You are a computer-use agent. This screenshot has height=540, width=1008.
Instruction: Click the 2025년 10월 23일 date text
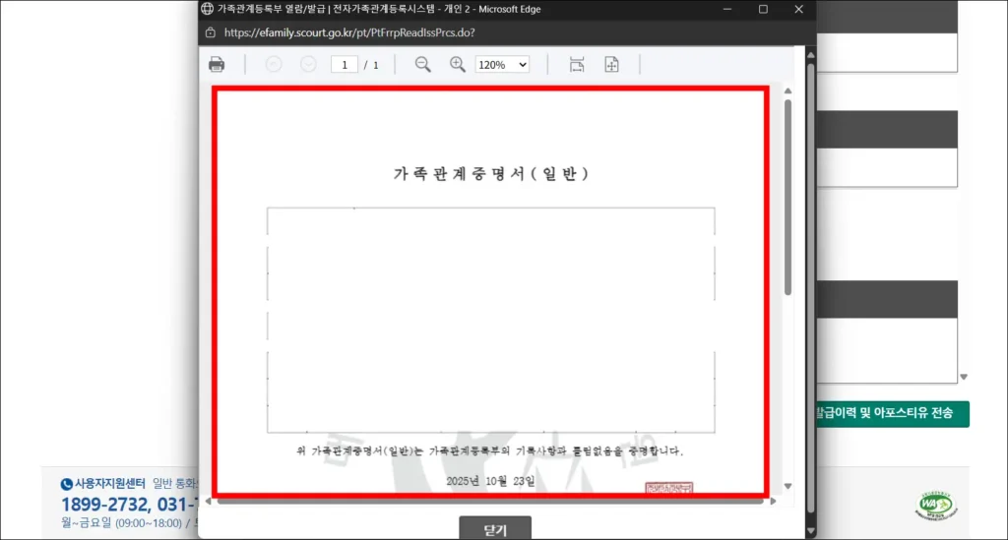pos(490,481)
